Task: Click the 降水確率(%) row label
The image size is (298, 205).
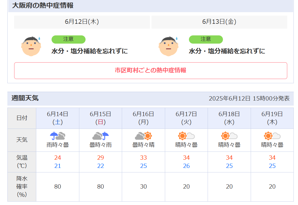Action: 22,187
